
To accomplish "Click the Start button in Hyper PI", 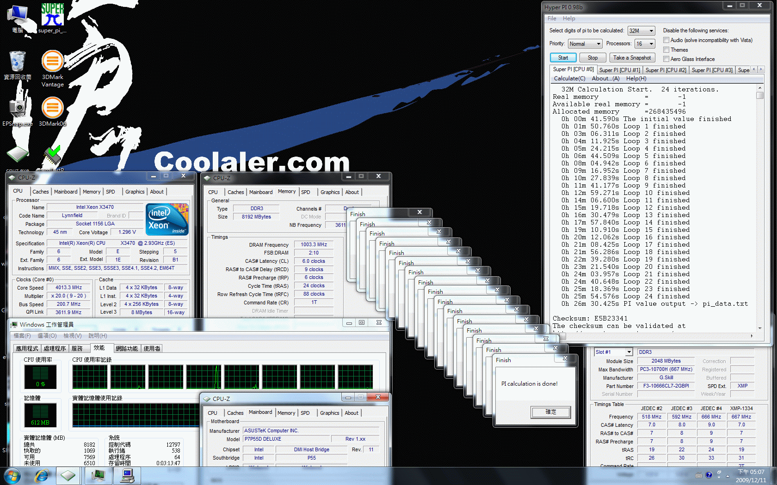I will point(563,58).
